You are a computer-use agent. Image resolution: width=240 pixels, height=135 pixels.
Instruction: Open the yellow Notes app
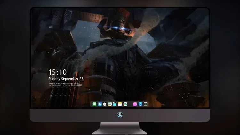[x=120, y=104]
